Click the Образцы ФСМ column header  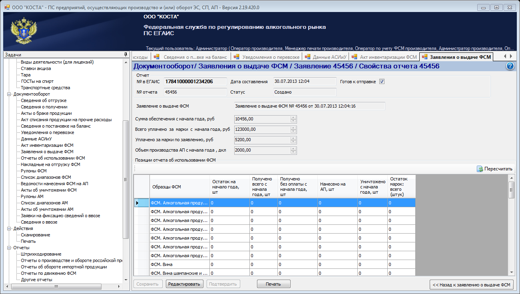[x=179, y=186]
